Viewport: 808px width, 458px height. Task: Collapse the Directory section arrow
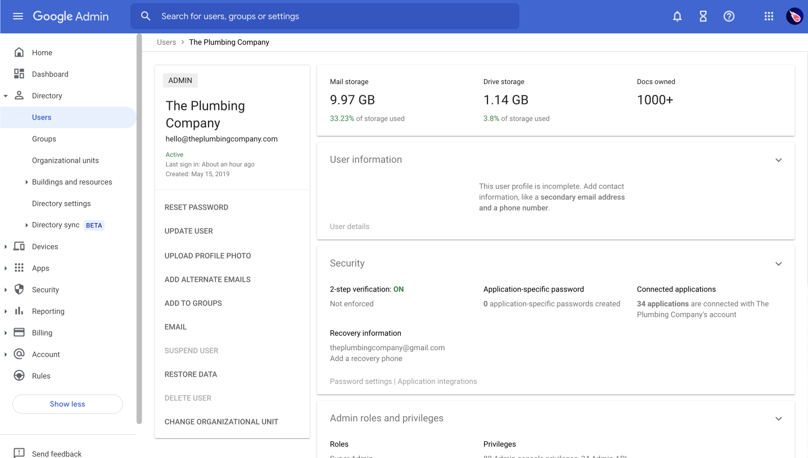tap(5, 96)
